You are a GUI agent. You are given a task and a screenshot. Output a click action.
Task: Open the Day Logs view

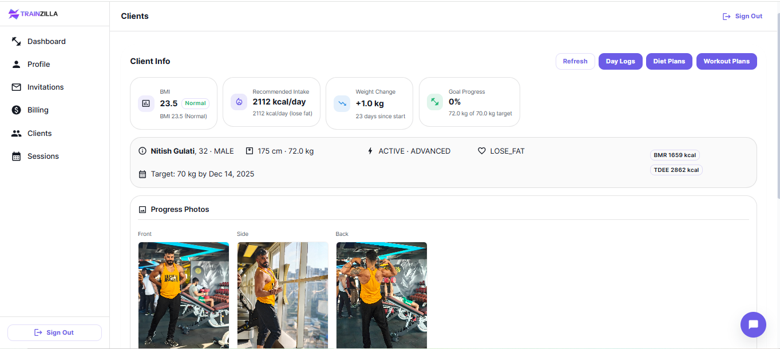(620, 61)
